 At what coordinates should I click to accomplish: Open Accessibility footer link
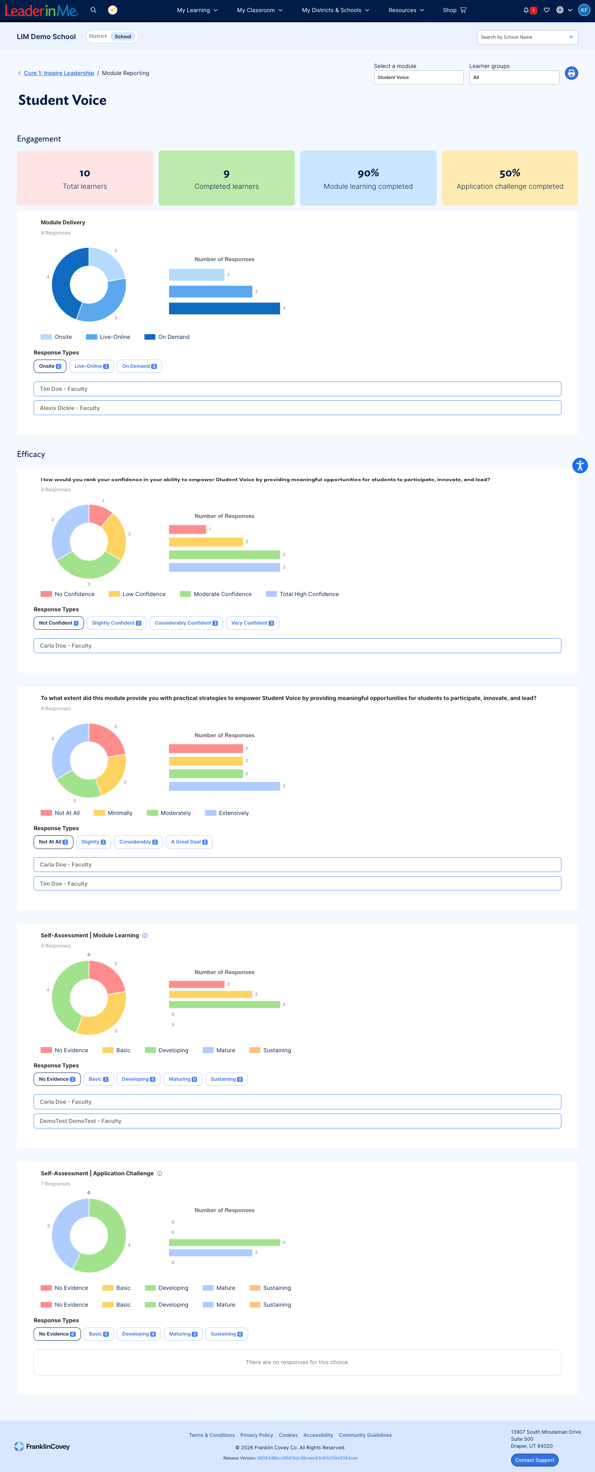click(318, 1435)
